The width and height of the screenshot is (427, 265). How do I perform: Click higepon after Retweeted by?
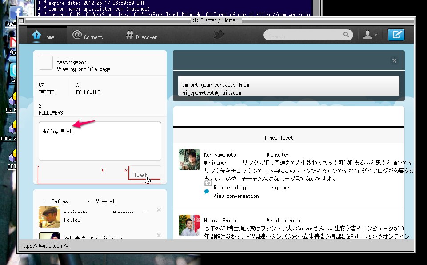coord(281,188)
